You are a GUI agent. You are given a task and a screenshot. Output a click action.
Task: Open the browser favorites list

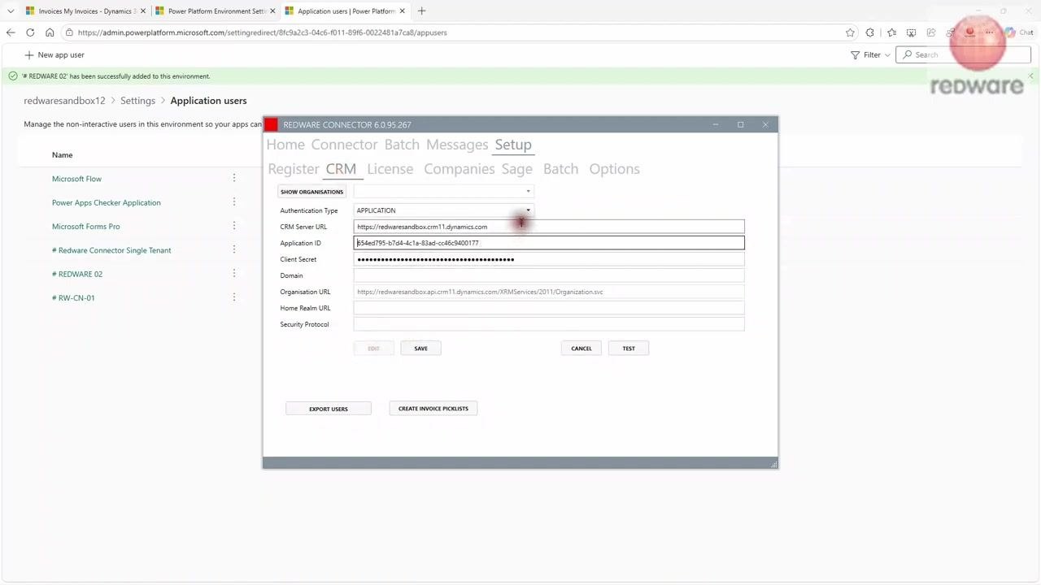coord(891,32)
